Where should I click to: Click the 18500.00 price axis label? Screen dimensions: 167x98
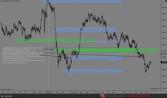coord(164,20)
